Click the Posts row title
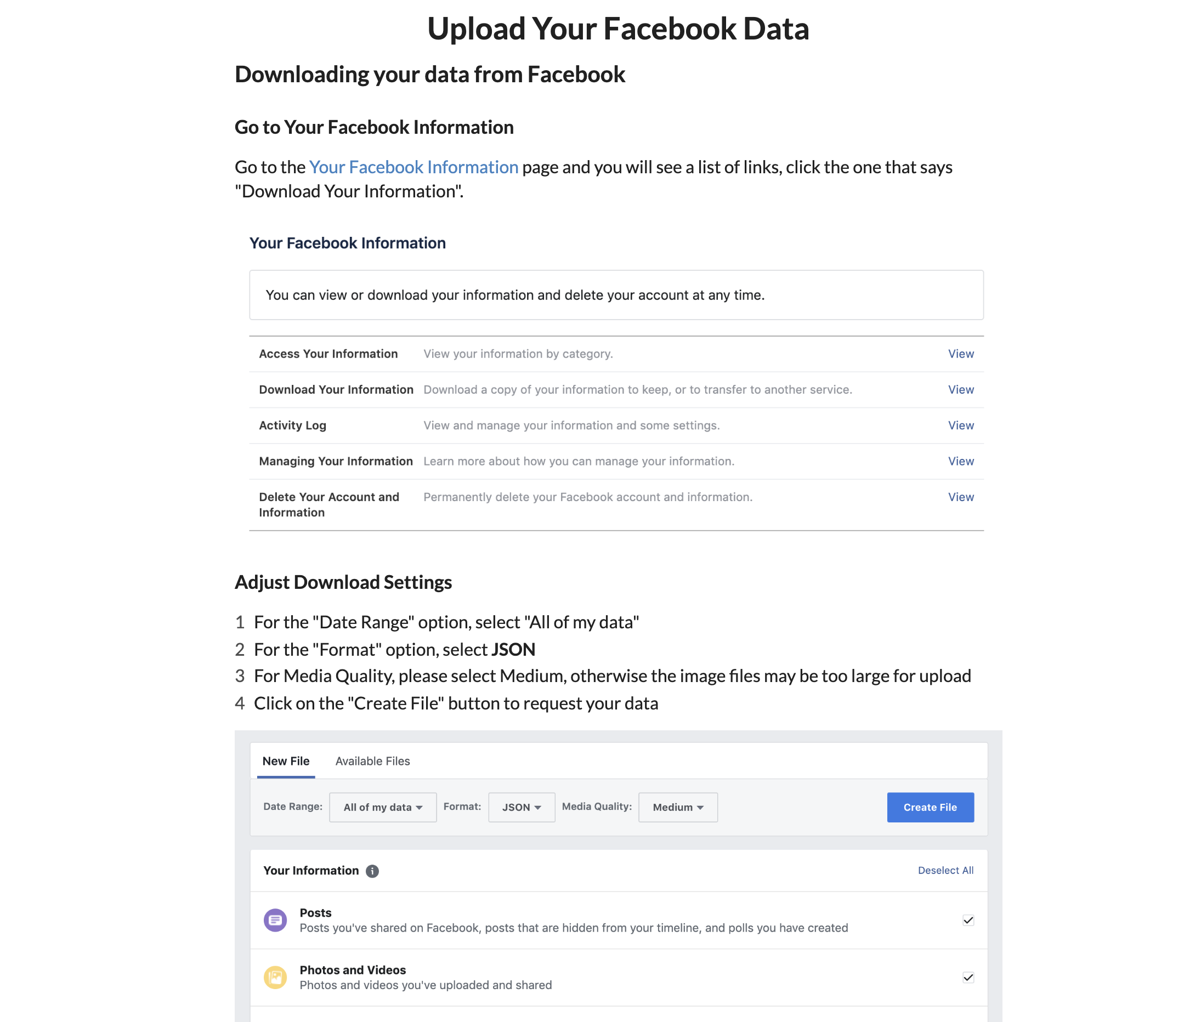Viewport: 1201px width, 1022px height. coord(315,912)
